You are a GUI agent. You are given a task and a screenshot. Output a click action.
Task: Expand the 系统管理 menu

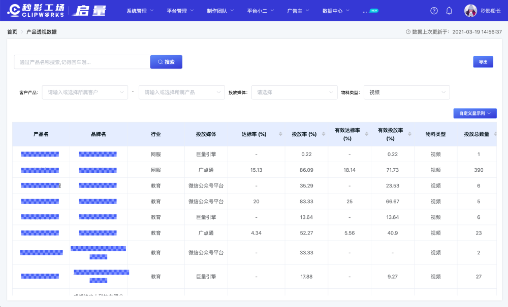point(140,11)
